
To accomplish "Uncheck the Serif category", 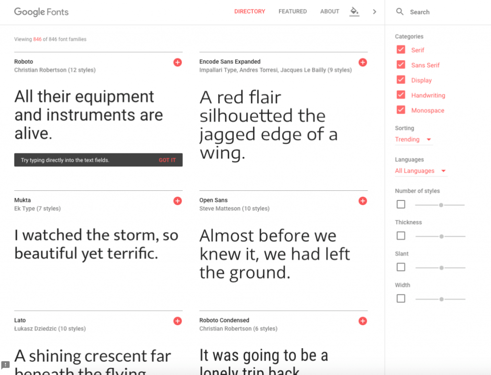I will 401,49.
